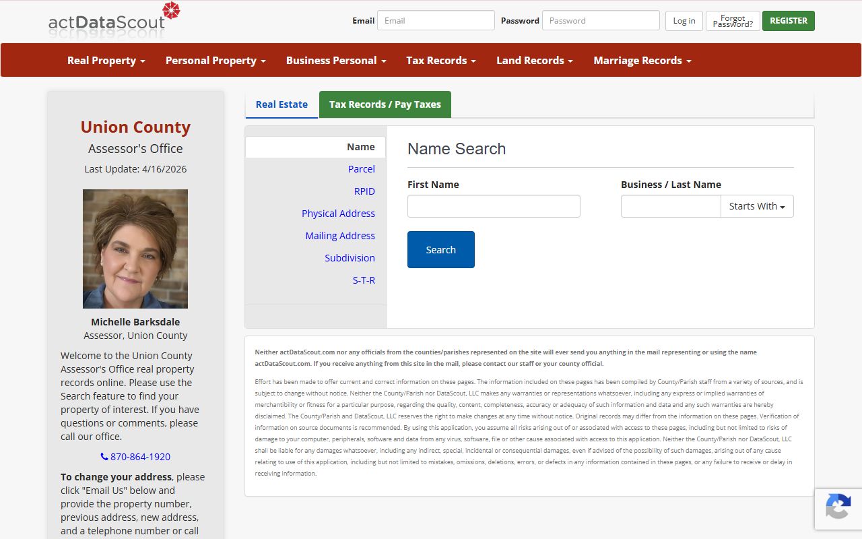The height and width of the screenshot is (539, 862).
Task: Focus the Password login field
Action: [x=601, y=20]
